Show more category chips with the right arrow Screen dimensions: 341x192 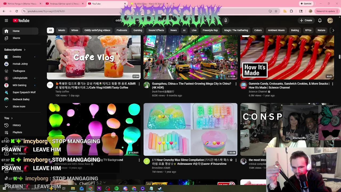(333, 30)
